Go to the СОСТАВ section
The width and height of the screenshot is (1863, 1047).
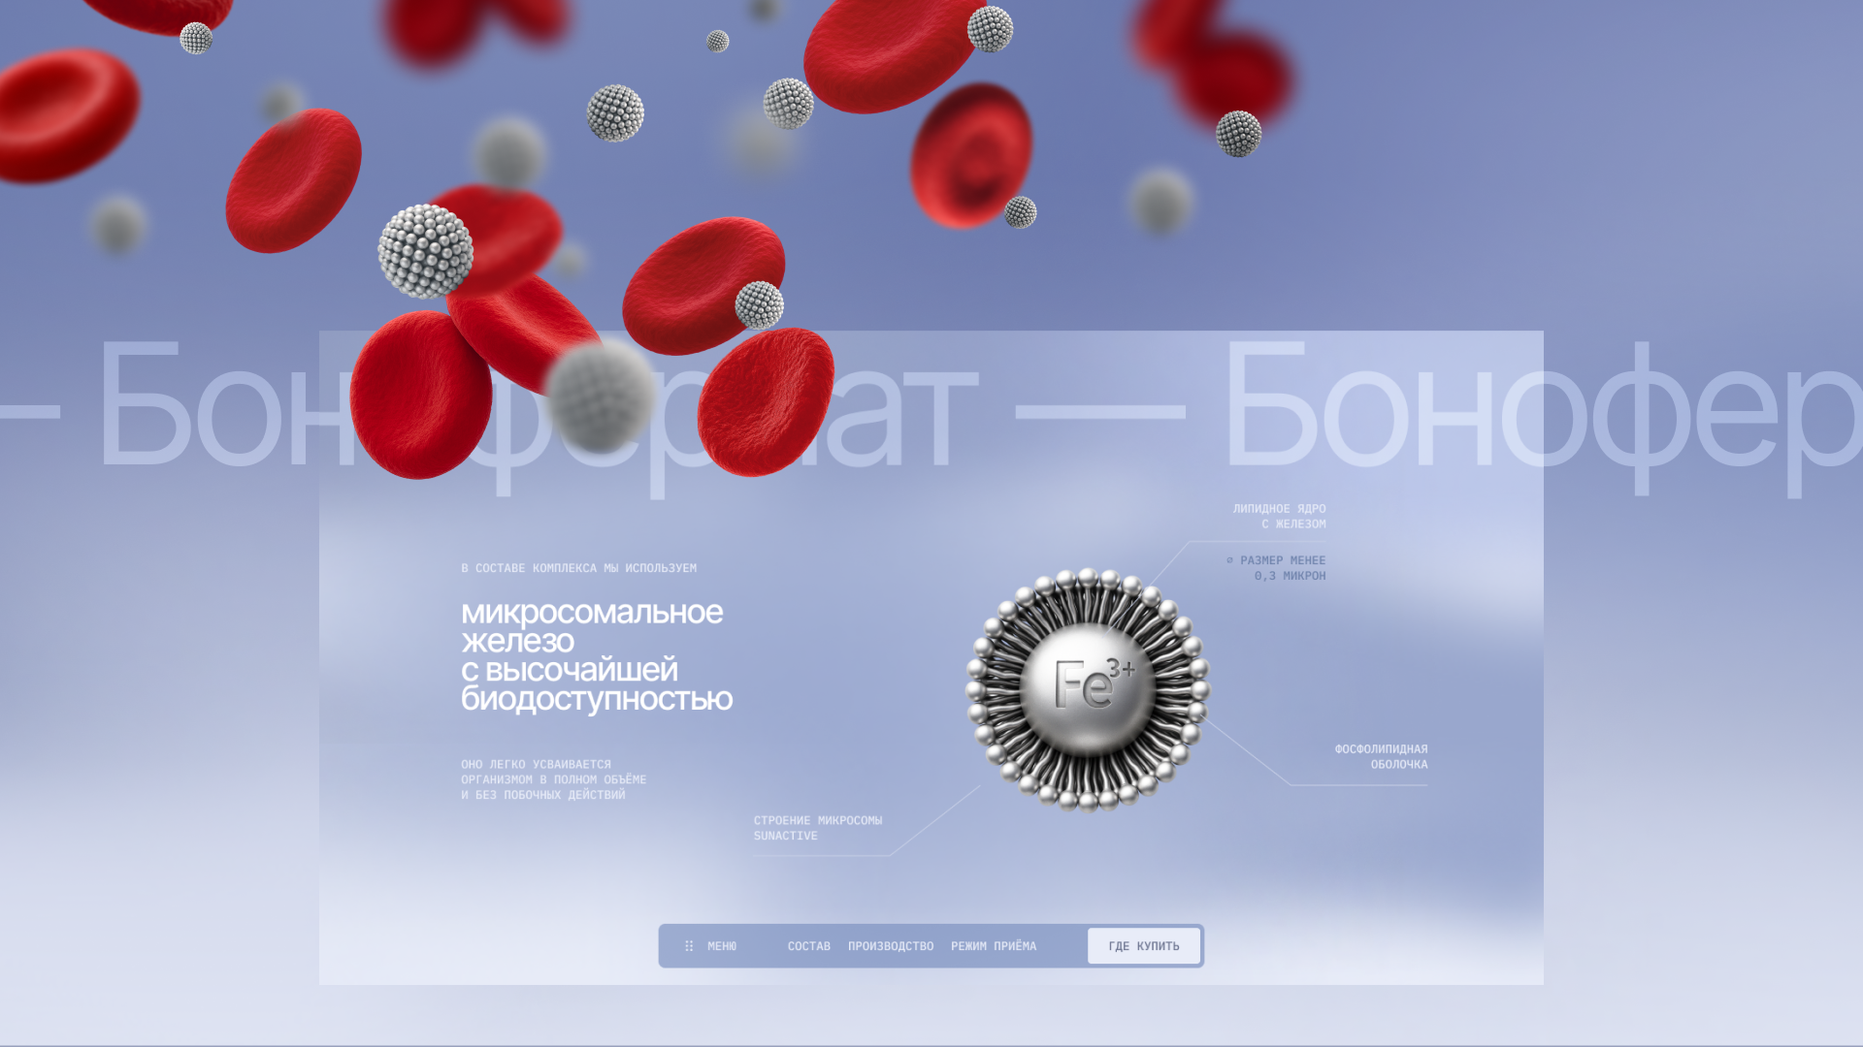coord(808,946)
